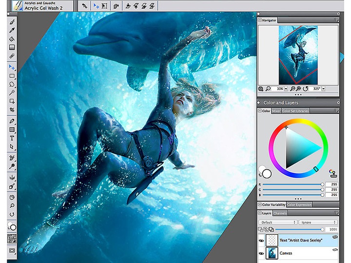
Task: Open the paper texture selector
Action: (x=12, y=239)
